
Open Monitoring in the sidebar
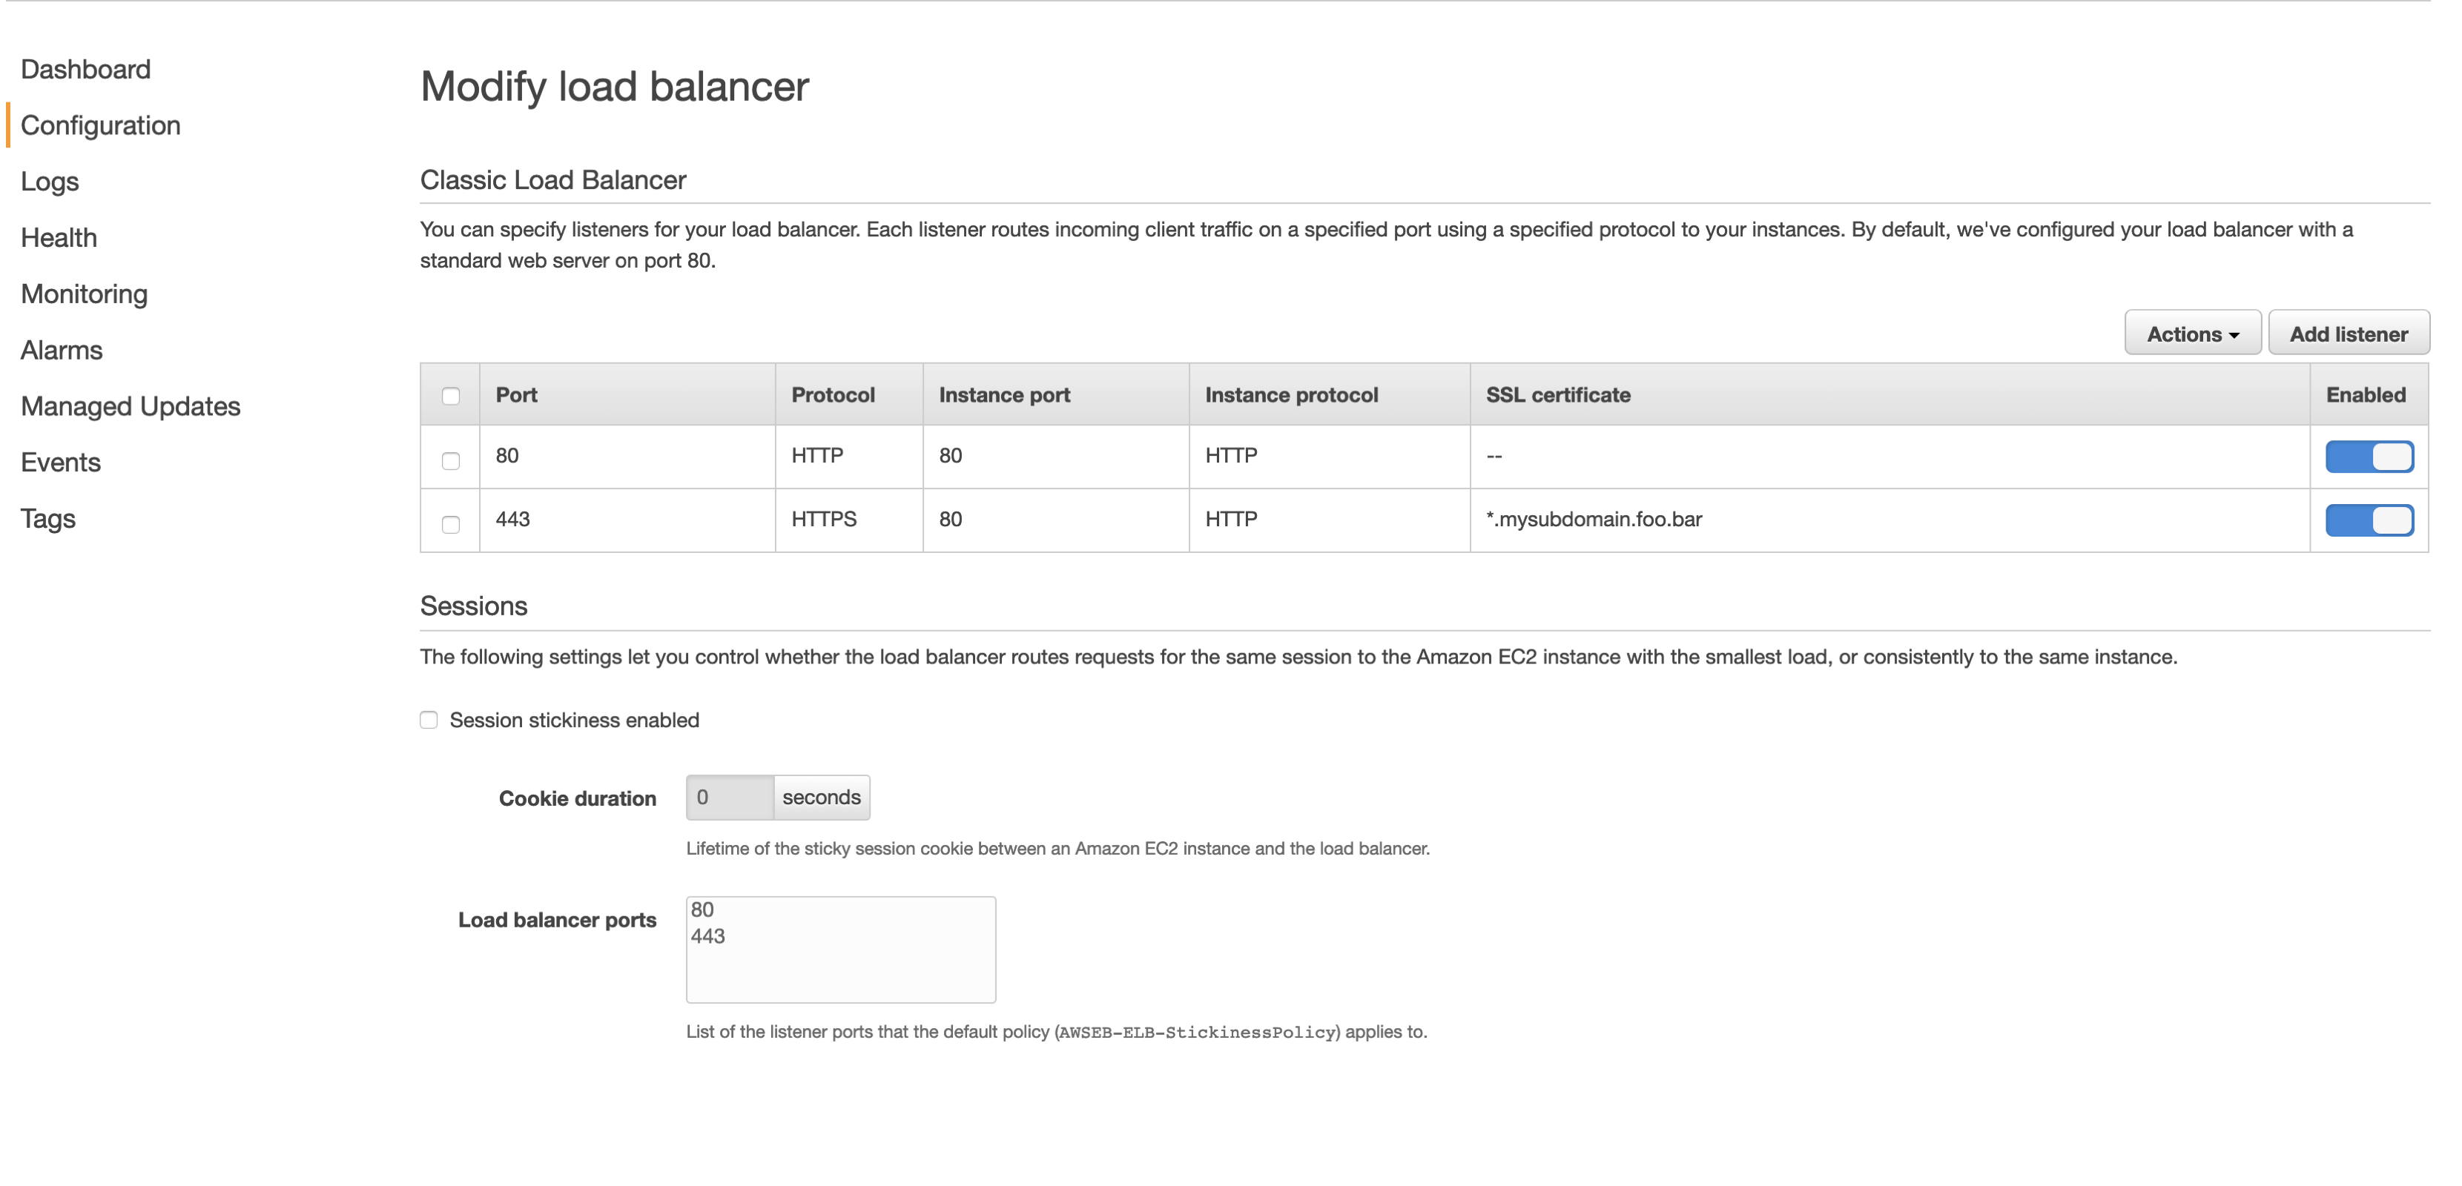click(84, 294)
